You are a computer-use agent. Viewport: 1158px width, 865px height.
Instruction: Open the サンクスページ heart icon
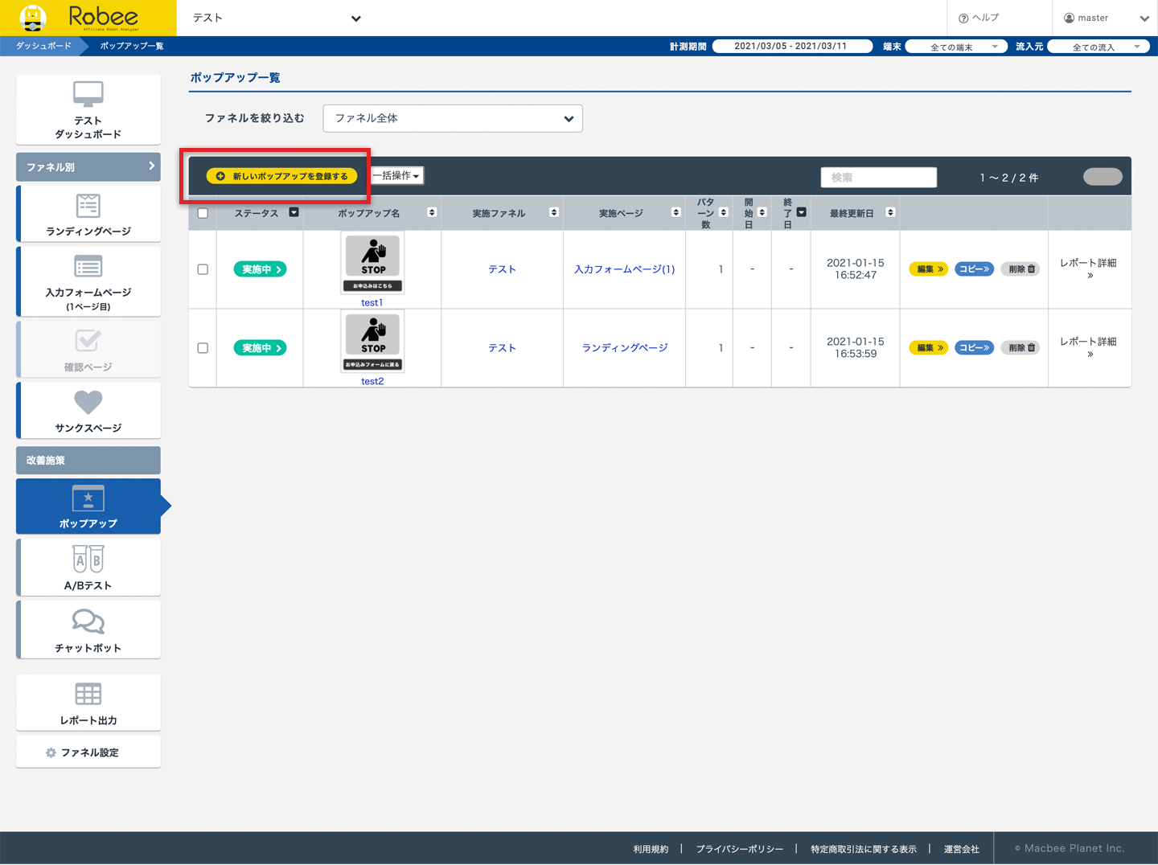pos(88,402)
